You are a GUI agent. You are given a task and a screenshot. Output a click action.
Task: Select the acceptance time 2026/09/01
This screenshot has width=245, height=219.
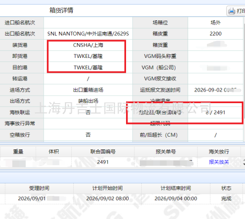pyautogui.click(x=32, y=199)
